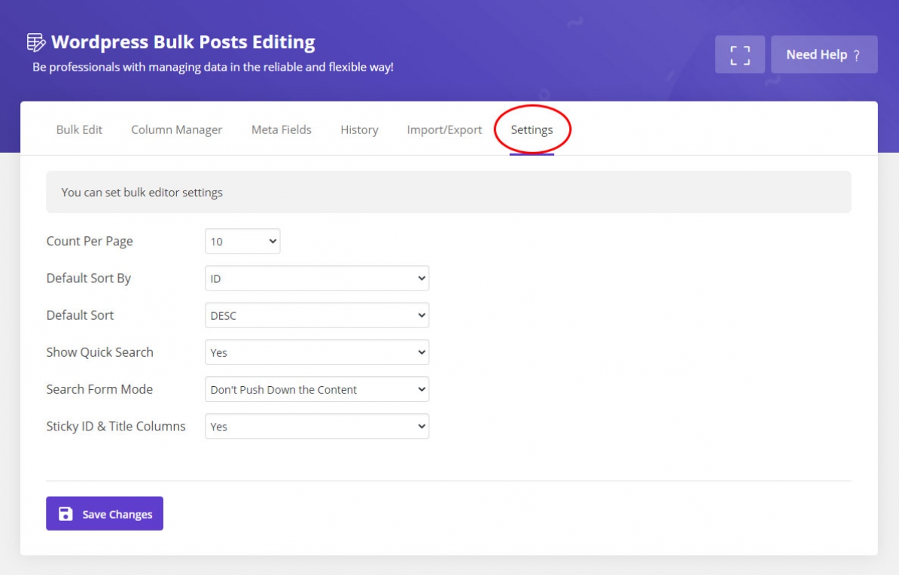View the History tab
The height and width of the screenshot is (575, 899).
(x=359, y=129)
